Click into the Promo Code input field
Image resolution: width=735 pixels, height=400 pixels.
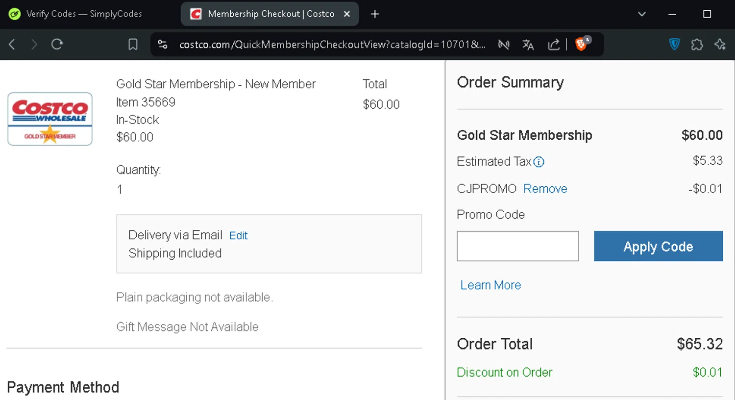coord(517,246)
